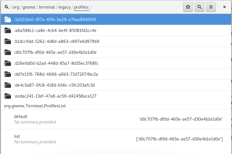The image size is (232, 154).
Task: Open folder :d26e0d0d-b2ad-448d-85a7-8d35ec3768fc
Action: (116, 63)
